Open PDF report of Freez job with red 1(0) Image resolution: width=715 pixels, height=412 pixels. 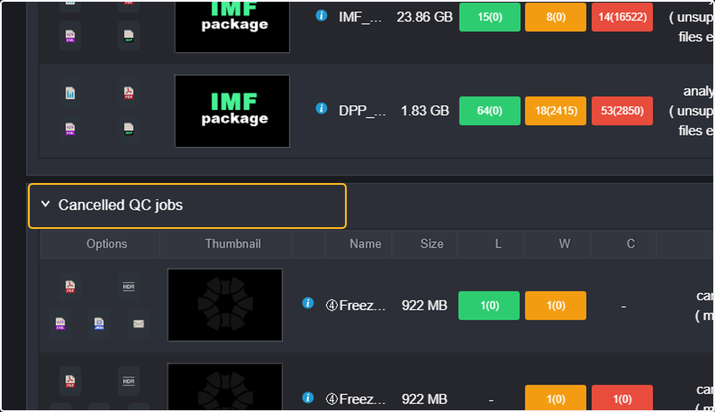coord(70,380)
